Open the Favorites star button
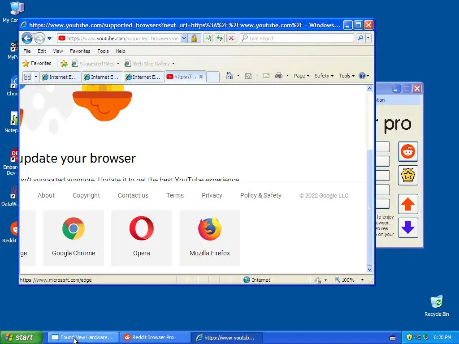The width and height of the screenshot is (459, 344). (x=37, y=63)
